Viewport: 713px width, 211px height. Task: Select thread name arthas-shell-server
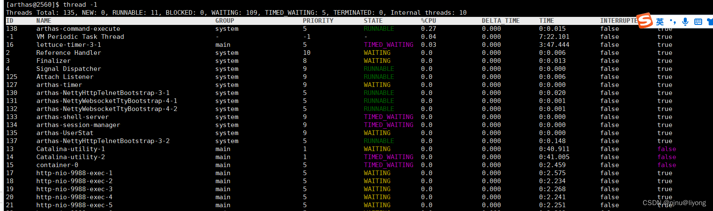[72, 117]
